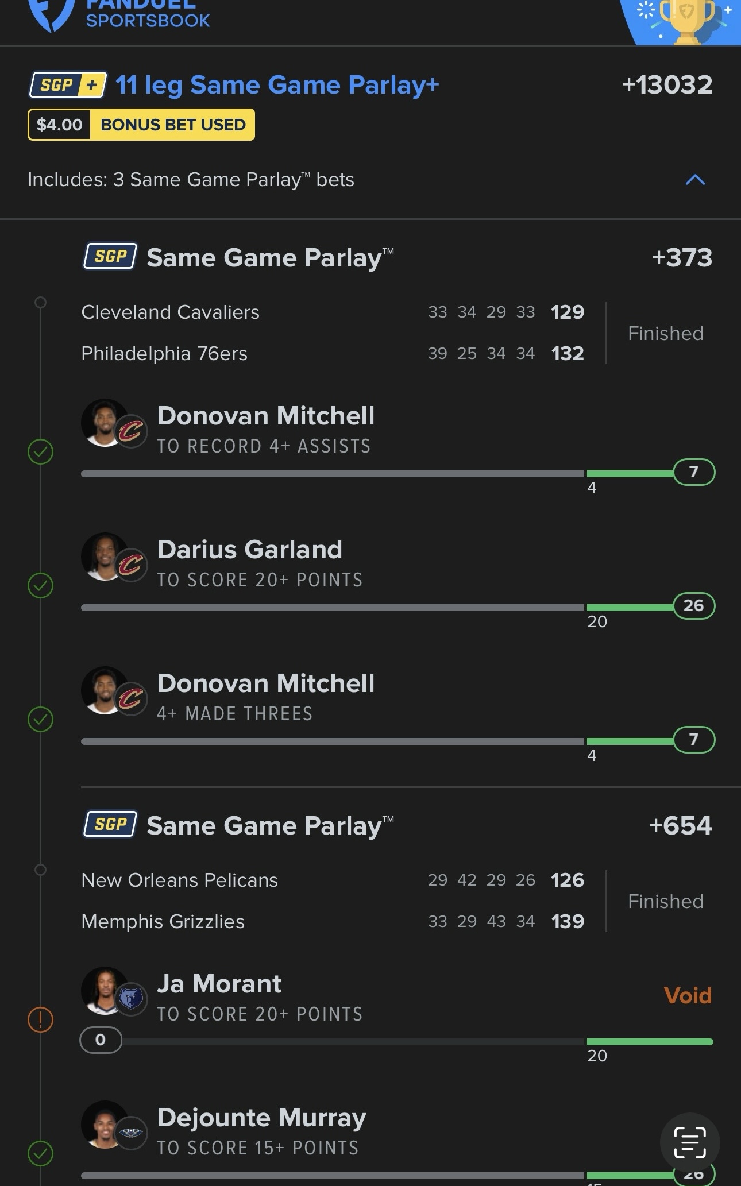741x1186 pixels.
Task: Expand the 11 leg Same Game Parlay+ header
Action: [277, 85]
